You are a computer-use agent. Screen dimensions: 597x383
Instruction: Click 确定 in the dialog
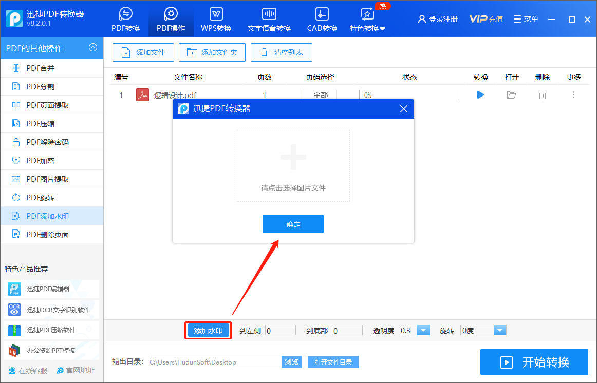point(293,224)
